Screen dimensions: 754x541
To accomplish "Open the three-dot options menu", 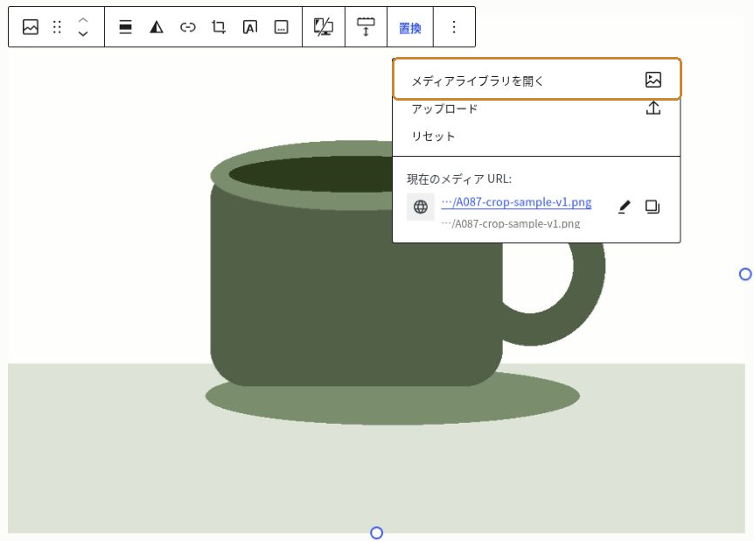I will pos(454,27).
